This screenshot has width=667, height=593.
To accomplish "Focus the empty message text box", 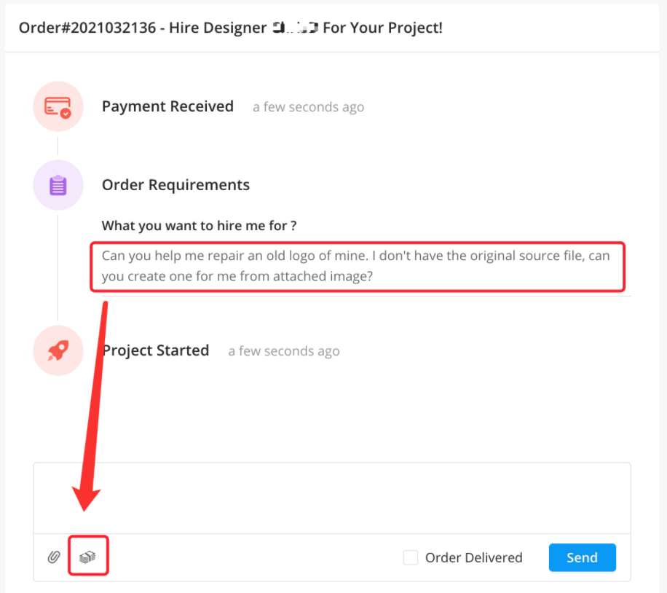I will click(x=331, y=498).
